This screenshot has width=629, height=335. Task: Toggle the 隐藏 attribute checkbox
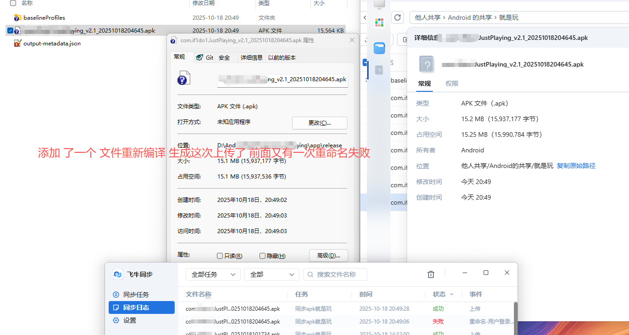pos(262,256)
